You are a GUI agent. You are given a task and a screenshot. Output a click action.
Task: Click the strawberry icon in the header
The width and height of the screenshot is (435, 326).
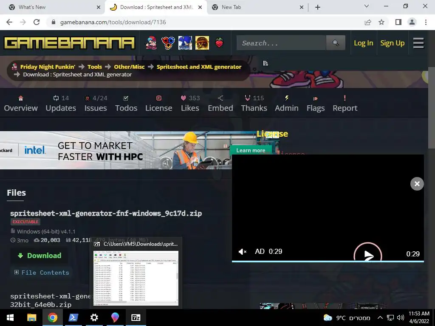219,43
